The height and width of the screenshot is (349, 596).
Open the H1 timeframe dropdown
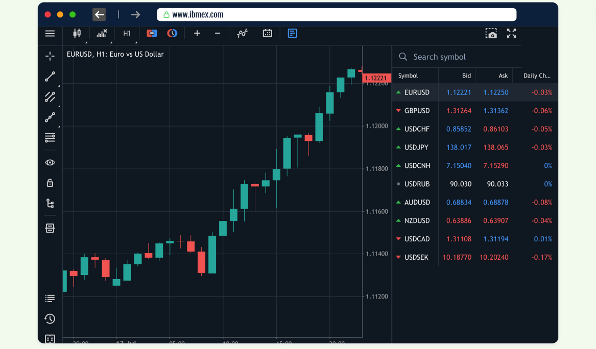pos(127,34)
